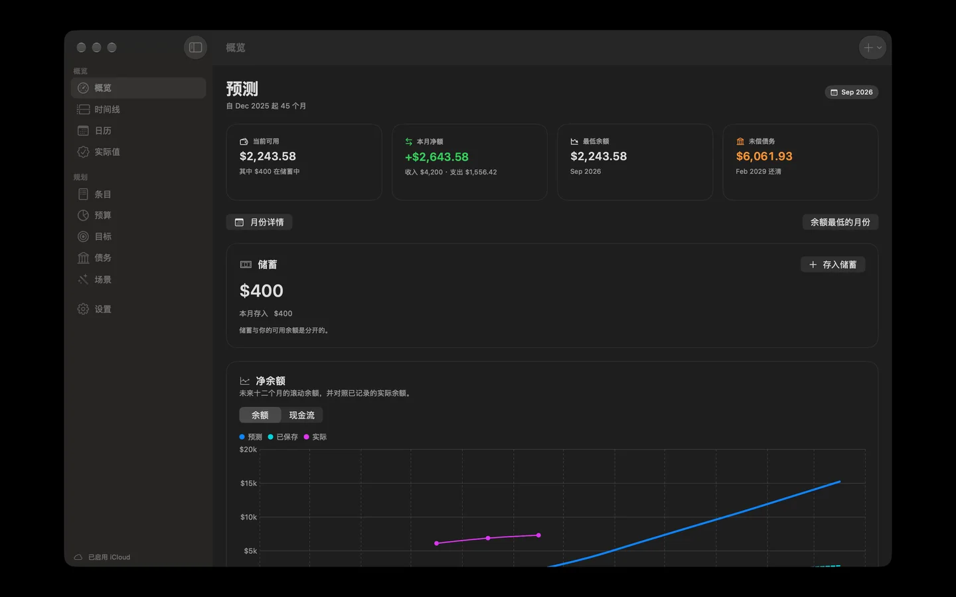This screenshot has width=956, height=597.
Task: Open 债务 in the sidebar
Action: [138, 258]
